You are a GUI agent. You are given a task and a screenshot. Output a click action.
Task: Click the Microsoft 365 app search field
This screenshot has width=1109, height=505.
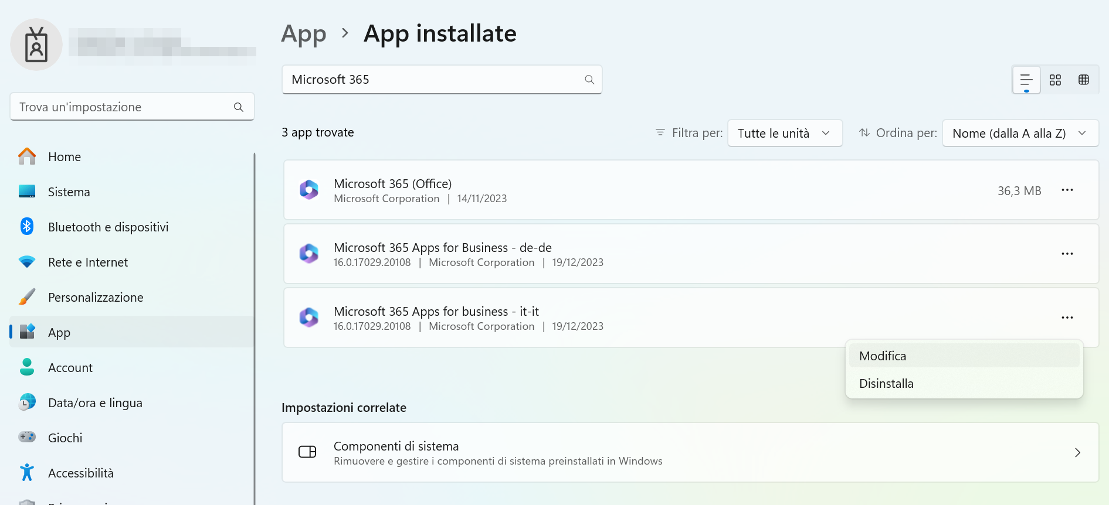[x=442, y=80]
